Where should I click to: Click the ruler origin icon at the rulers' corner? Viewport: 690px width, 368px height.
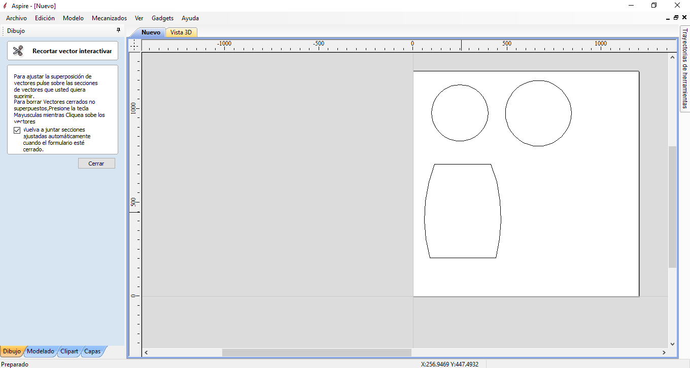[134, 46]
